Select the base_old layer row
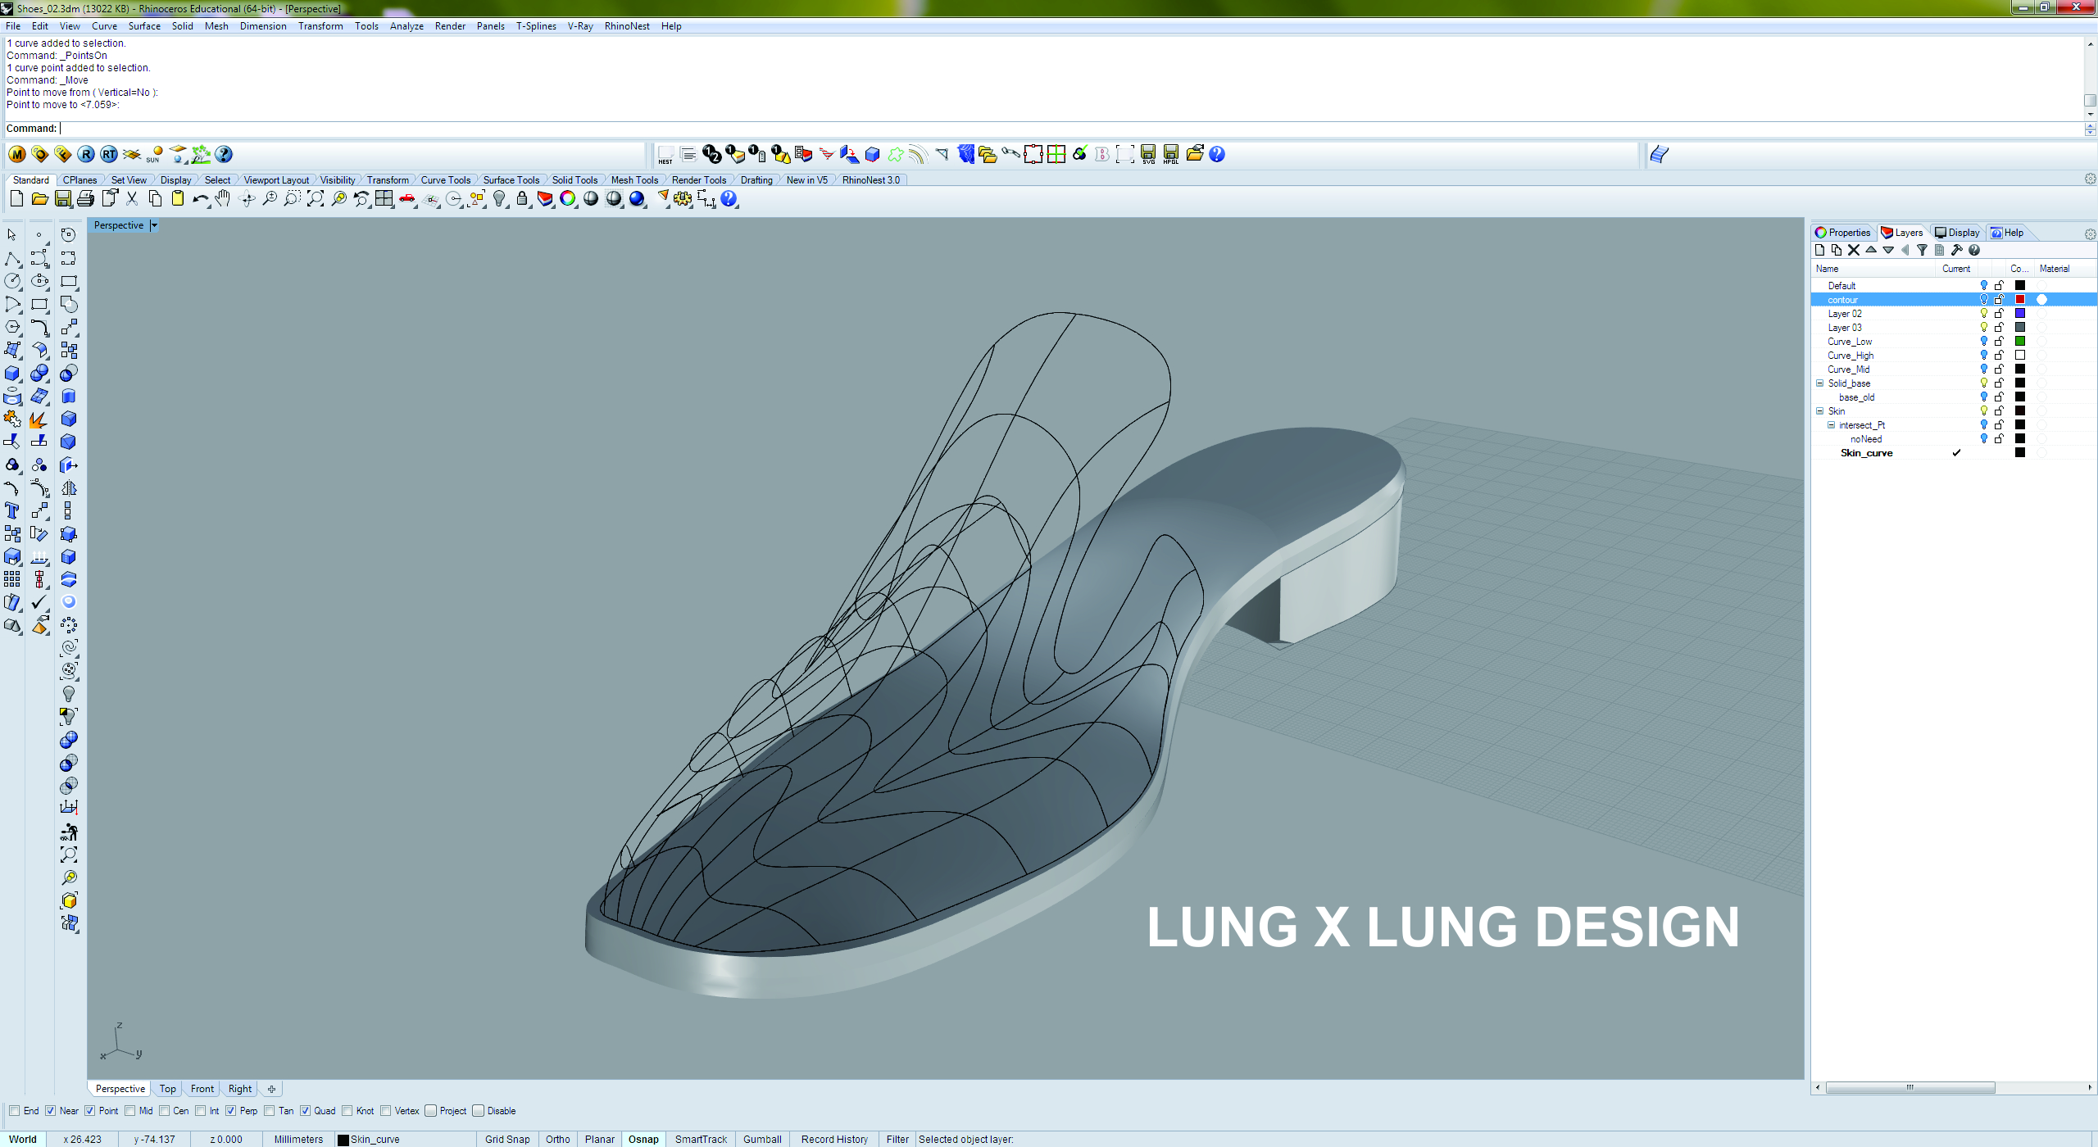Image resolution: width=2098 pixels, height=1147 pixels. click(1954, 397)
